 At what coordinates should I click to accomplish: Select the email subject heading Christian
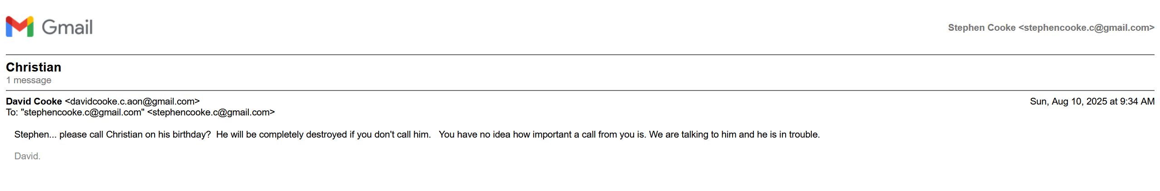tap(34, 67)
